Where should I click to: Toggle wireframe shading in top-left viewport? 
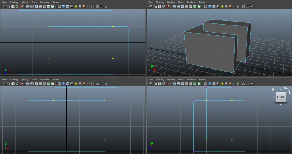pos(59,7)
